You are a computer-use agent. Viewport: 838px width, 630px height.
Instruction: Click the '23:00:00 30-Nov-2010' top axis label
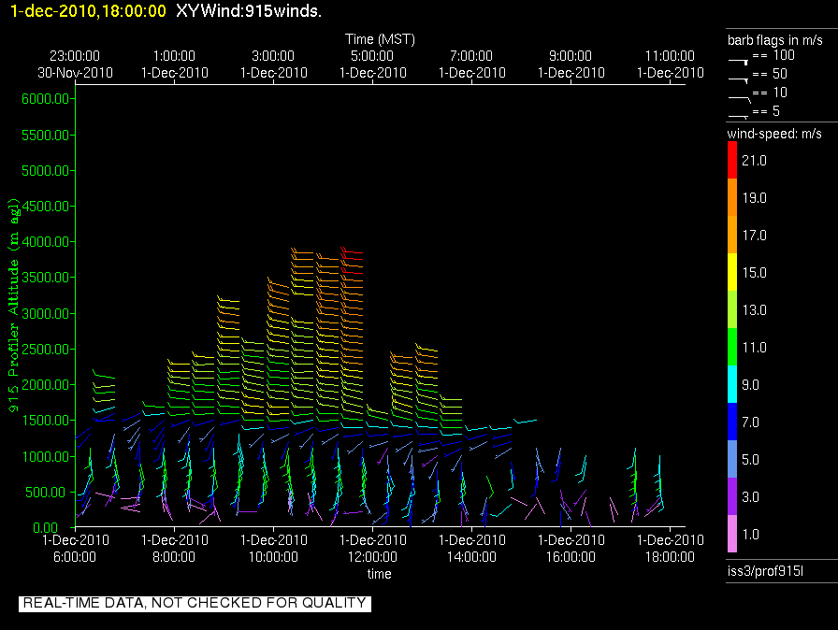[x=75, y=64]
